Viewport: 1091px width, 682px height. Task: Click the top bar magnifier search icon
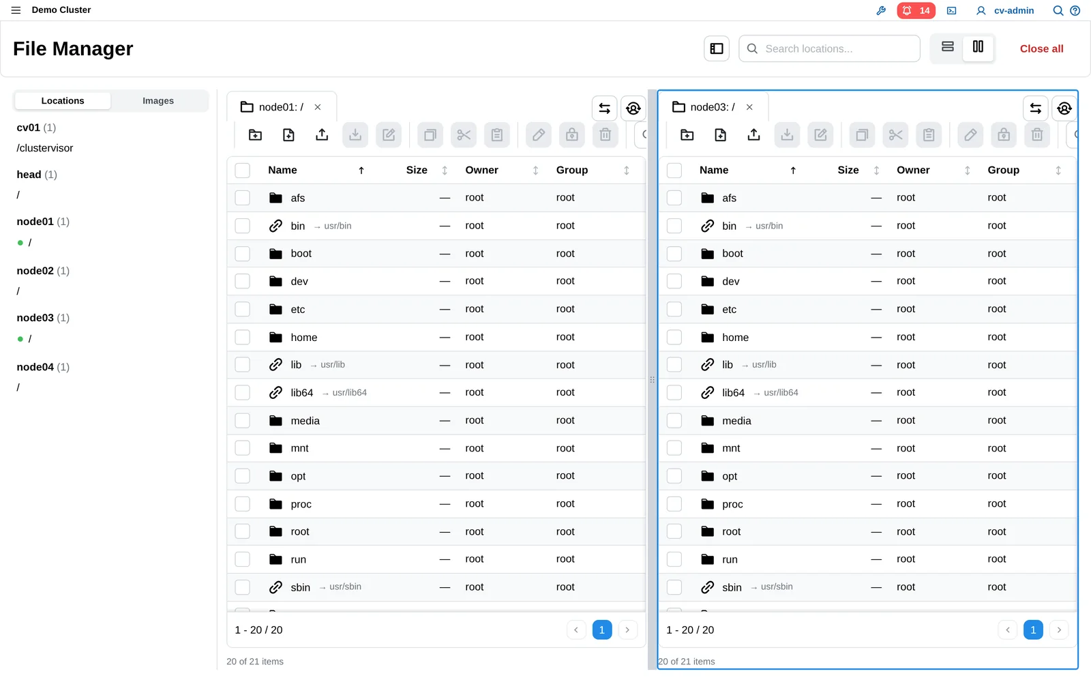coord(1058,10)
